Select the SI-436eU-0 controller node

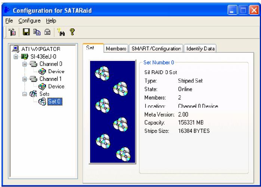pyautogui.click(x=43, y=56)
